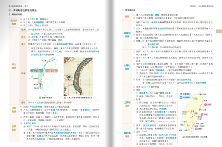Click the circle bullet before 開山撫番 map caption
This screenshot has width=222, height=147.
pyautogui.click(x=183, y=137)
